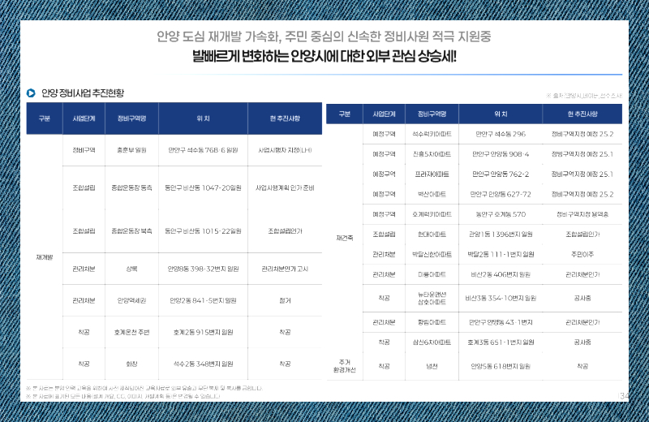The height and width of the screenshot is (422, 649).
Task: Click the '관리처분인가 고시' status cell
Action: pyautogui.click(x=285, y=269)
